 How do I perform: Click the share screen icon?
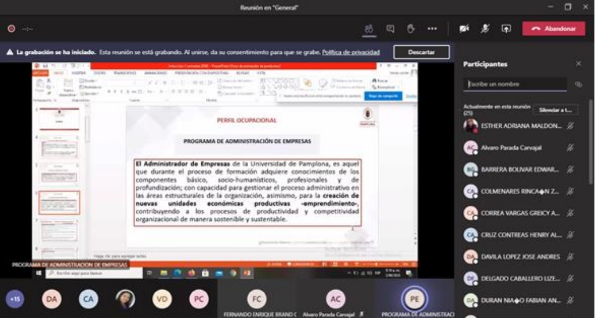506,29
